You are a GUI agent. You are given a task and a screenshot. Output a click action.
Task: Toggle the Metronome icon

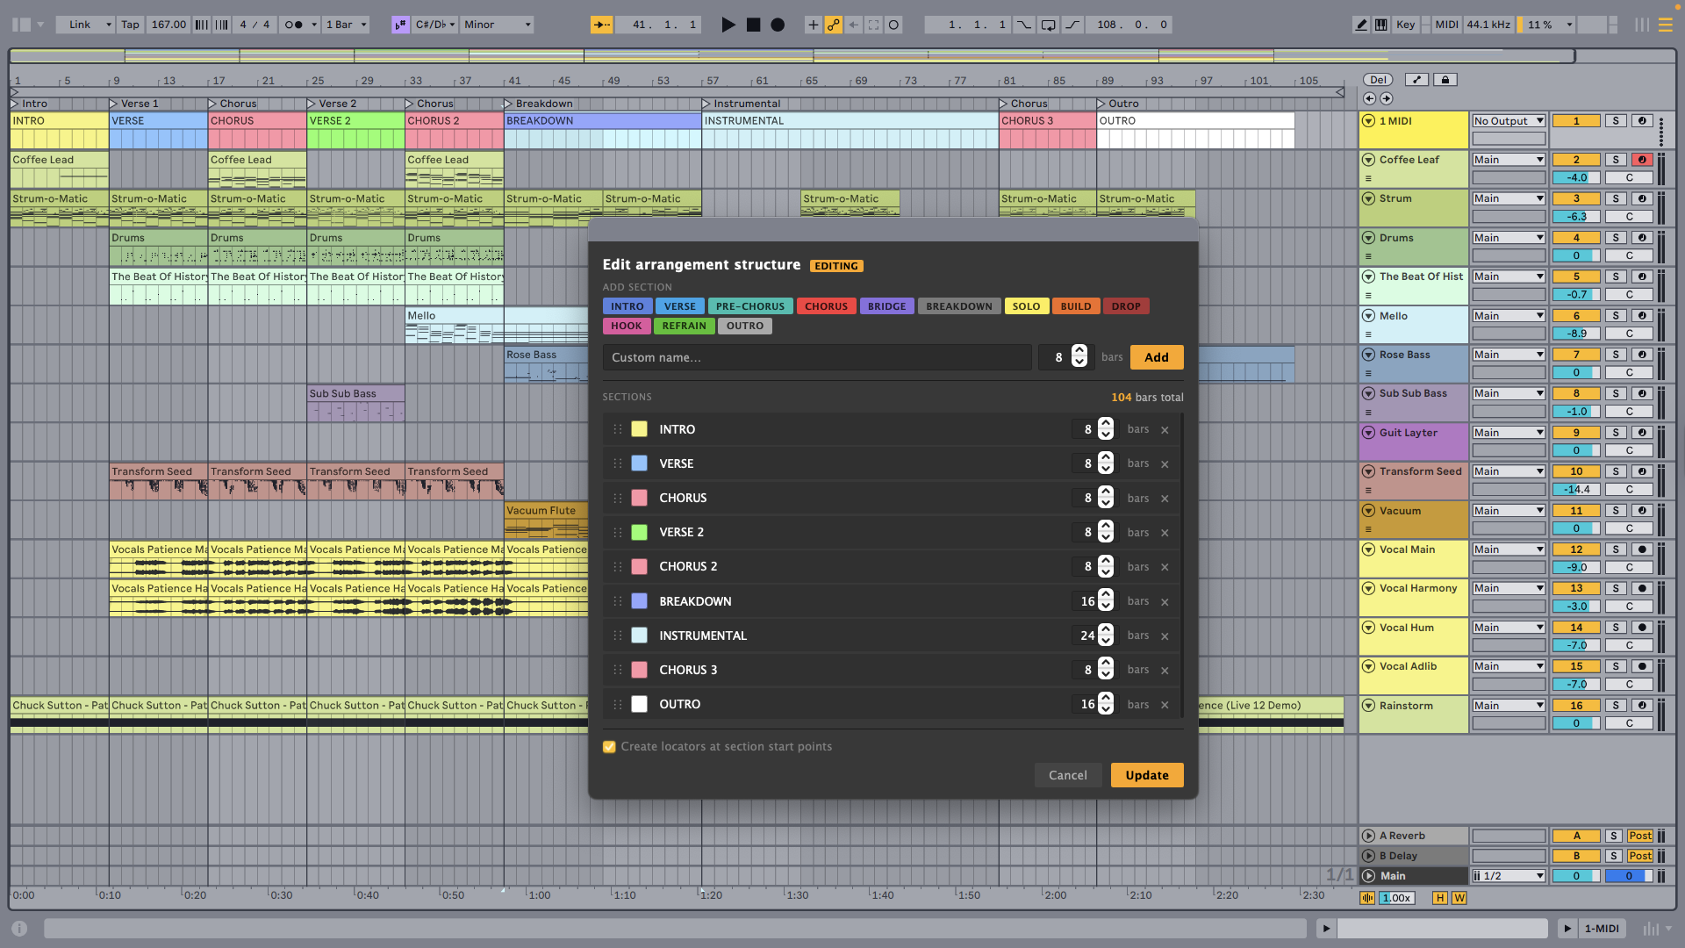[x=294, y=25]
